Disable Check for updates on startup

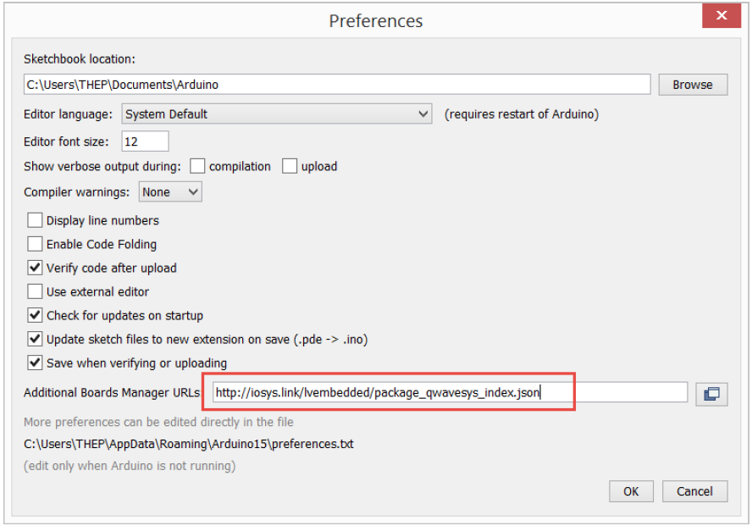point(35,316)
